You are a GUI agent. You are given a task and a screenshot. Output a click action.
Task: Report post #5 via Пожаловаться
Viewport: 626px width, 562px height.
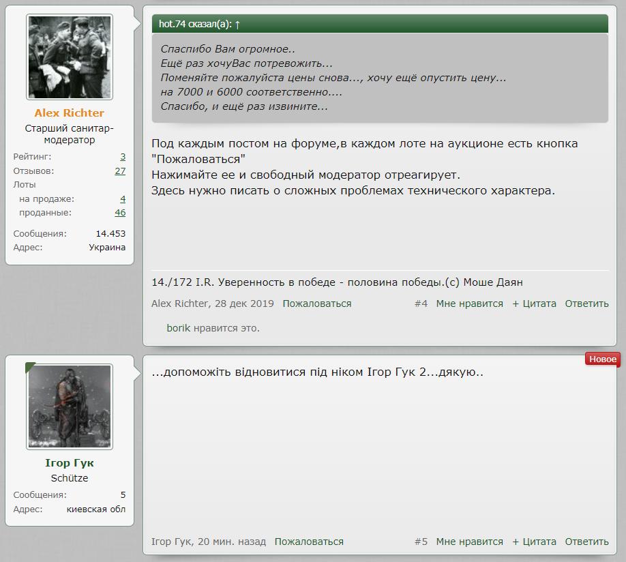coord(309,542)
